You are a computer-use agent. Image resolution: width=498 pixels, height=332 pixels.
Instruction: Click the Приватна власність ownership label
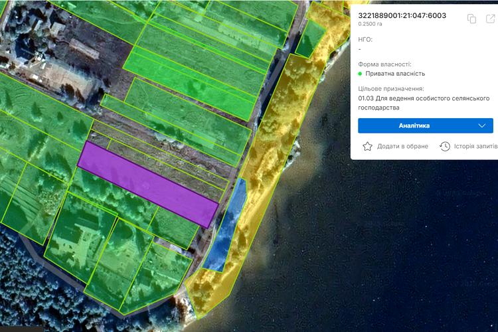pos(395,74)
